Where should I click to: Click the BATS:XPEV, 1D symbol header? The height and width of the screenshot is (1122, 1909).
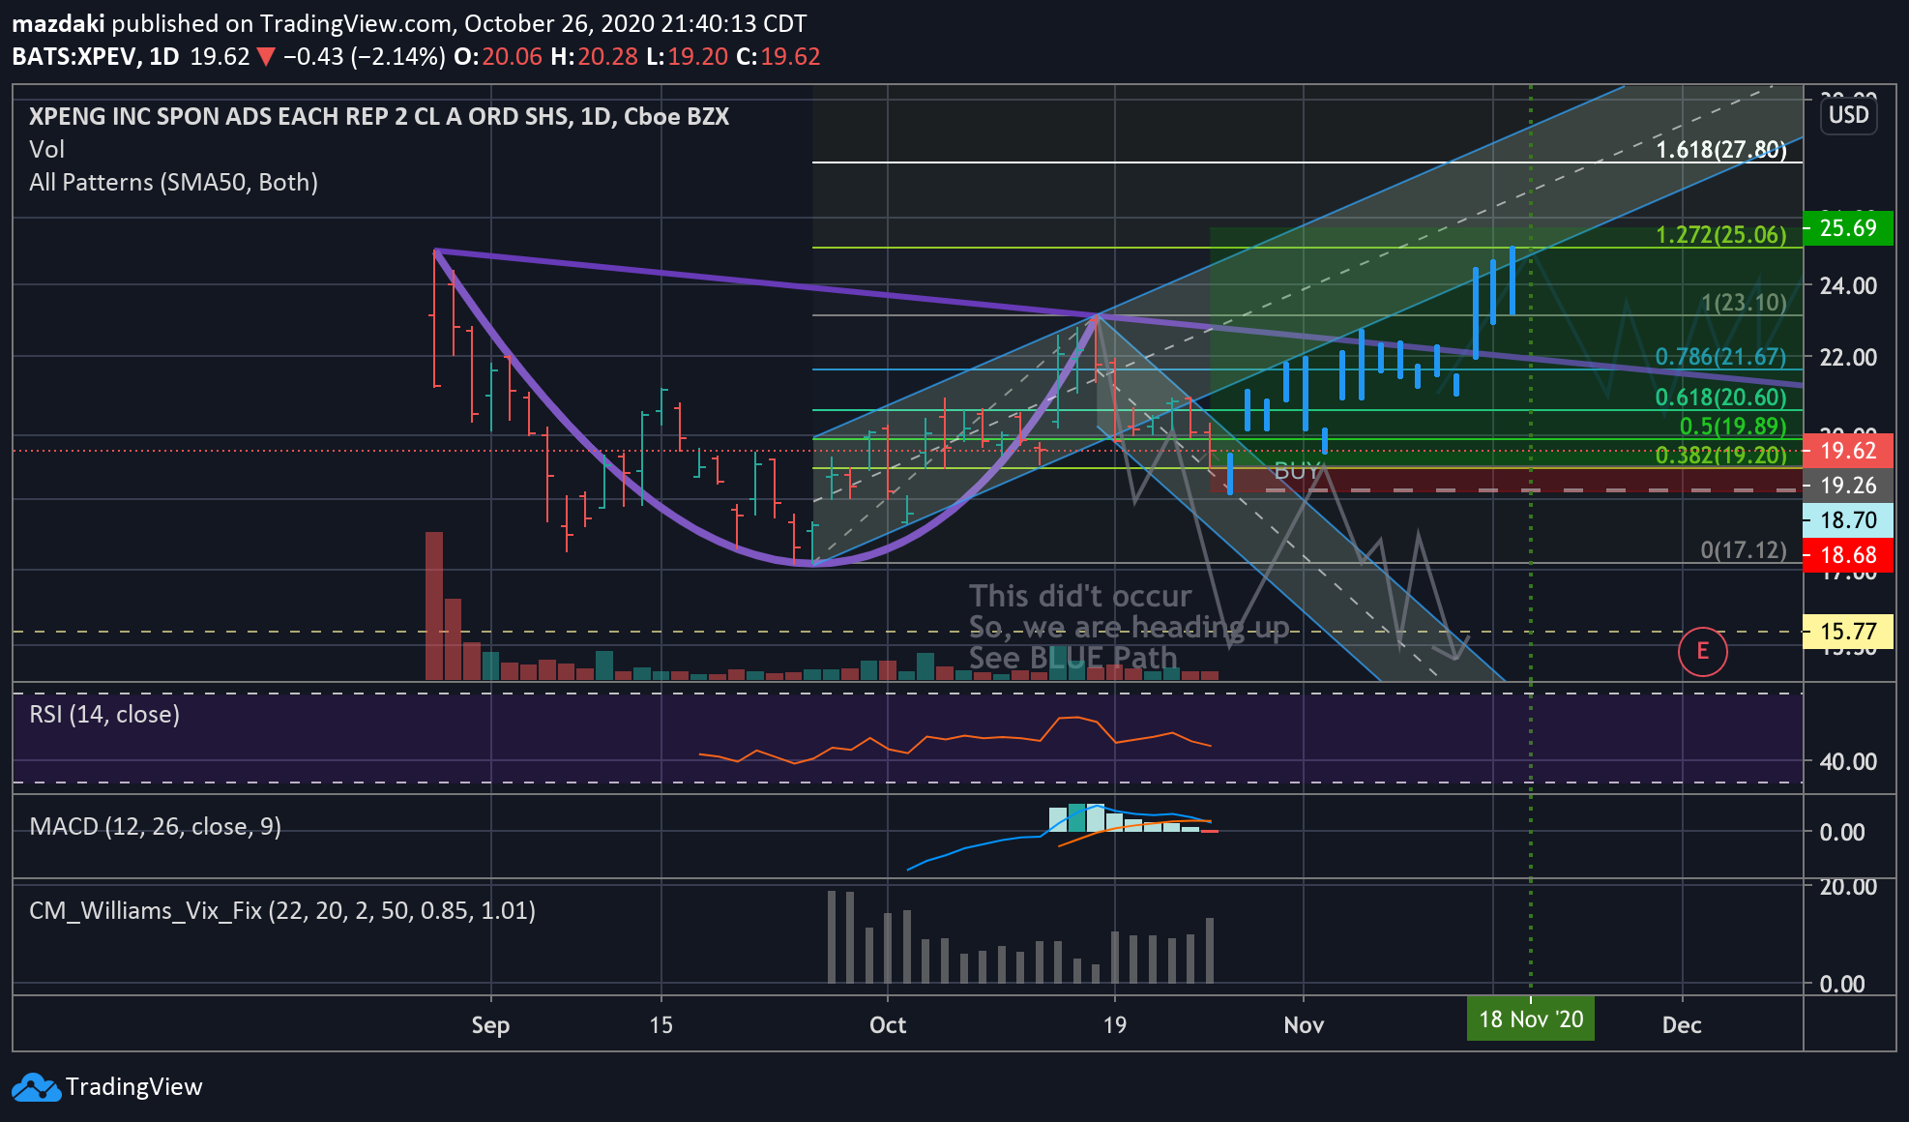(96, 56)
